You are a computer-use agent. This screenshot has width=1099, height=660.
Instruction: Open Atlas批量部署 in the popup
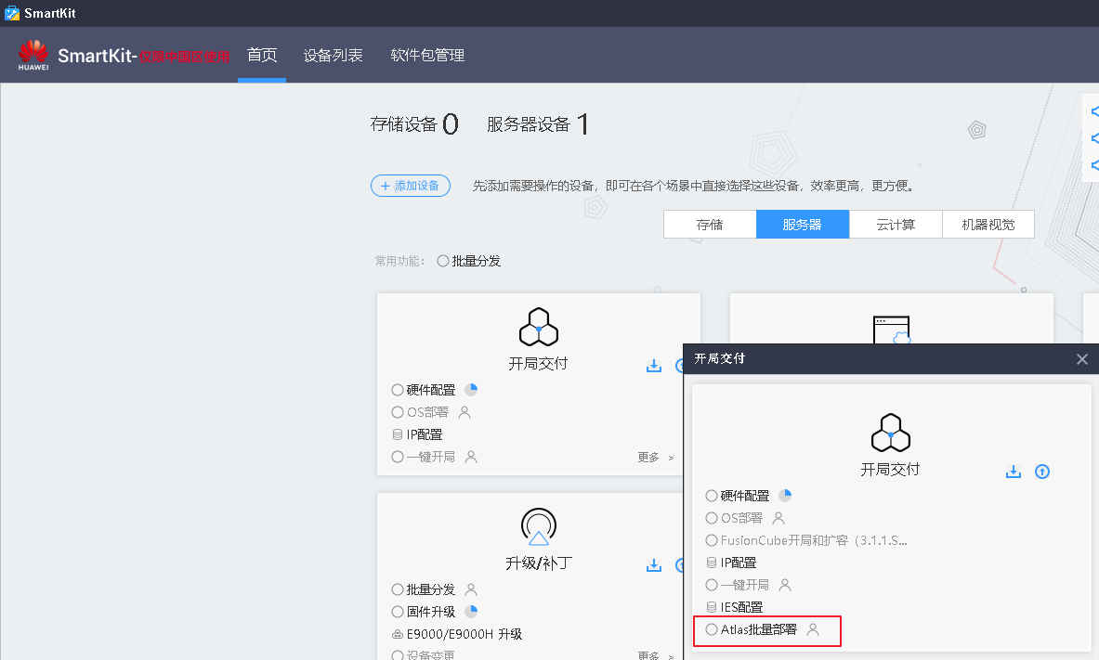point(752,629)
